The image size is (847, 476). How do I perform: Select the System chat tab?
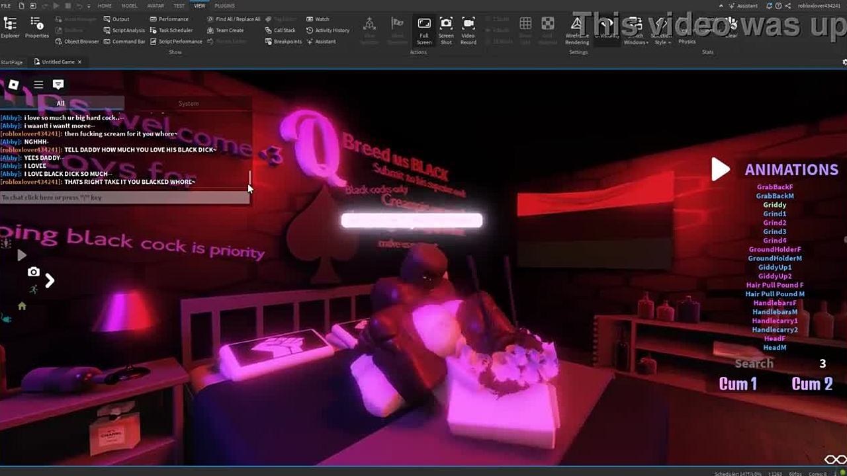tap(188, 103)
